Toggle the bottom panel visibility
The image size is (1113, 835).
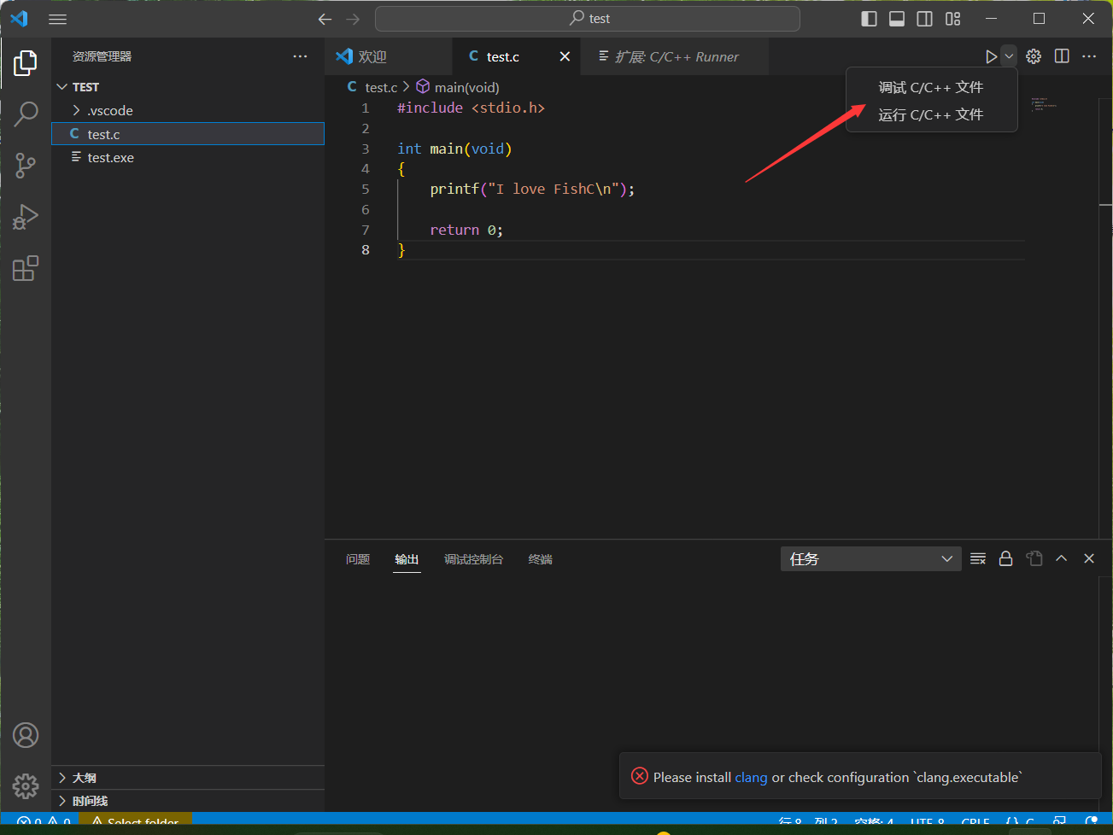[x=897, y=19]
